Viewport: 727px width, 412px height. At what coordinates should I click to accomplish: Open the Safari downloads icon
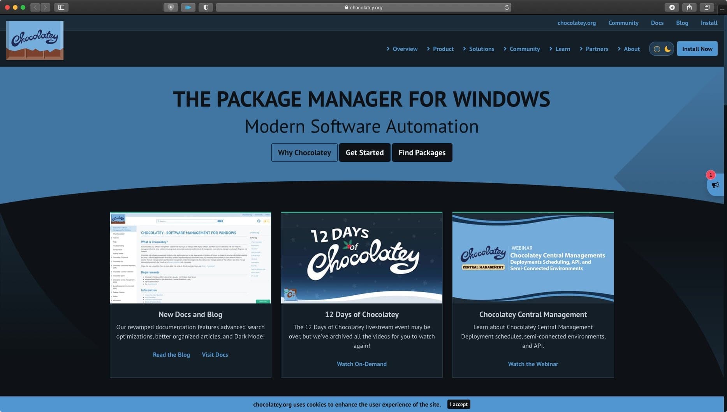point(672,7)
